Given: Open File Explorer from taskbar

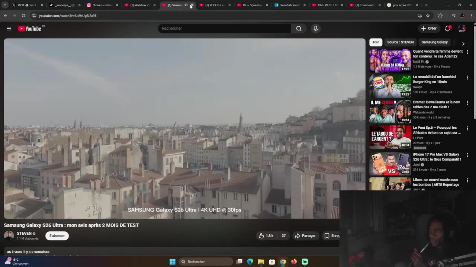Looking at the screenshot, I should 261,262.
